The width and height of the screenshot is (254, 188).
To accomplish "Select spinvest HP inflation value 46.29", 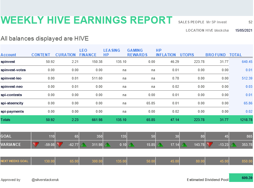I will (x=175, y=62).
